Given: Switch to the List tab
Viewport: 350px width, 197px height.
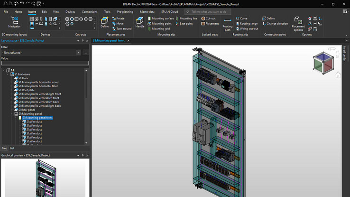Looking at the screenshot, I should 12,148.
